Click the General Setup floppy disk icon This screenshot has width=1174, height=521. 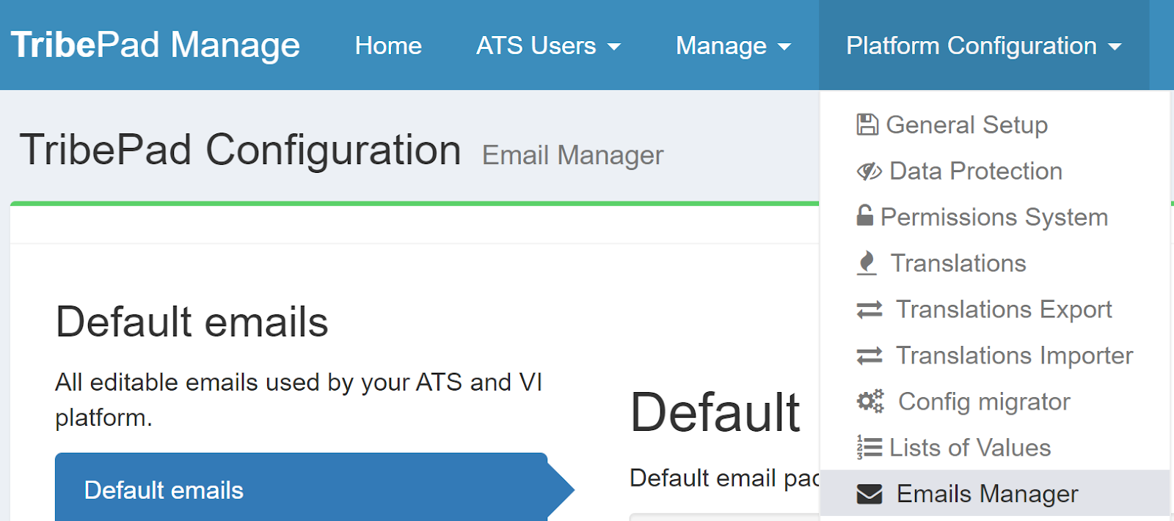click(x=867, y=125)
